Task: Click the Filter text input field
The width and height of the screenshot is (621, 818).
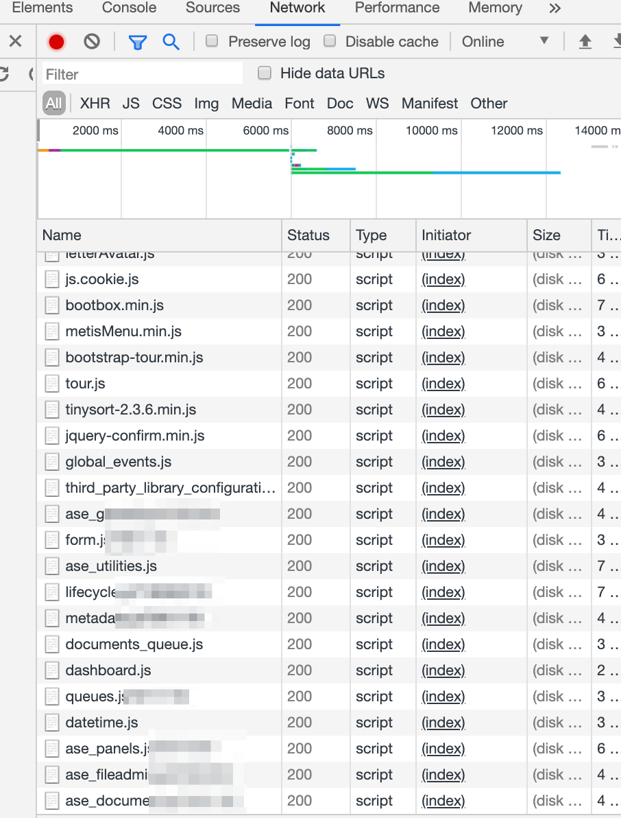Action: pyautogui.click(x=143, y=74)
